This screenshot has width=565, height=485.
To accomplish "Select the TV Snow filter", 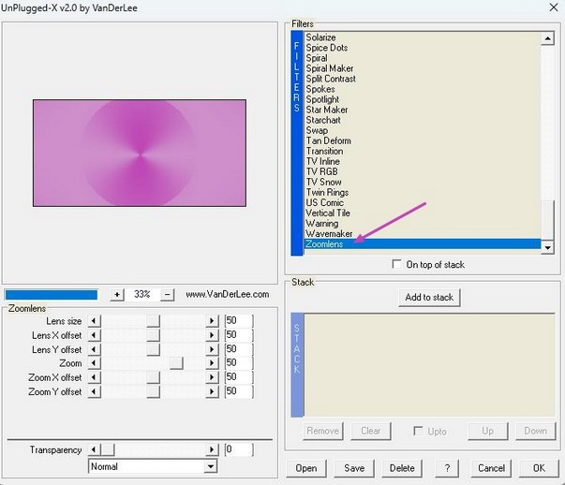I will pos(323,182).
